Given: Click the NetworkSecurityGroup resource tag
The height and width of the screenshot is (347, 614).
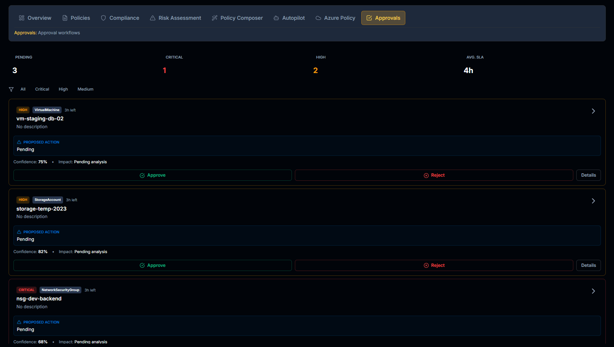Looking at the screenshot, I should pos(60,290).
